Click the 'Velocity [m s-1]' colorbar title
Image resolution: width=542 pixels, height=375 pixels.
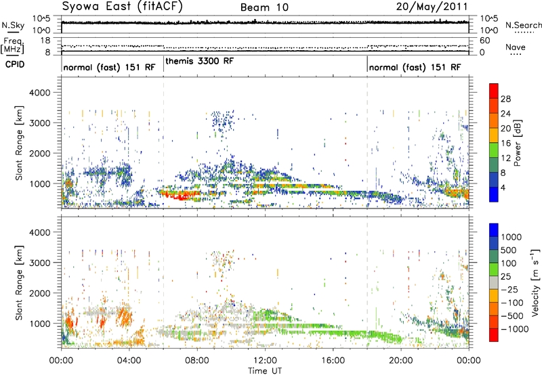click(535, 282)
